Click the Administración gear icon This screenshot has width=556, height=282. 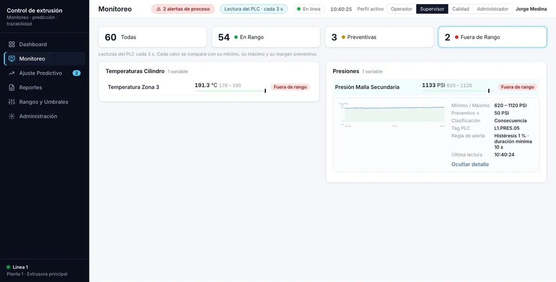(x=12, y=116)
